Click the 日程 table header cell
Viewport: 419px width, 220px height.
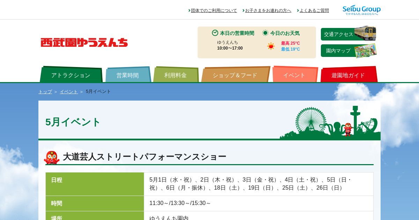coord(95,184)
